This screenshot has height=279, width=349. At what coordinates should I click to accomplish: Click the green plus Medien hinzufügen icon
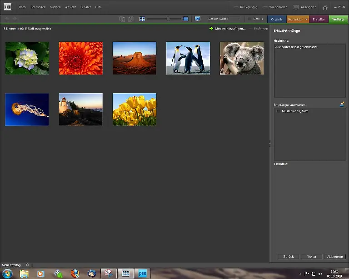click(x=211, y=29)
